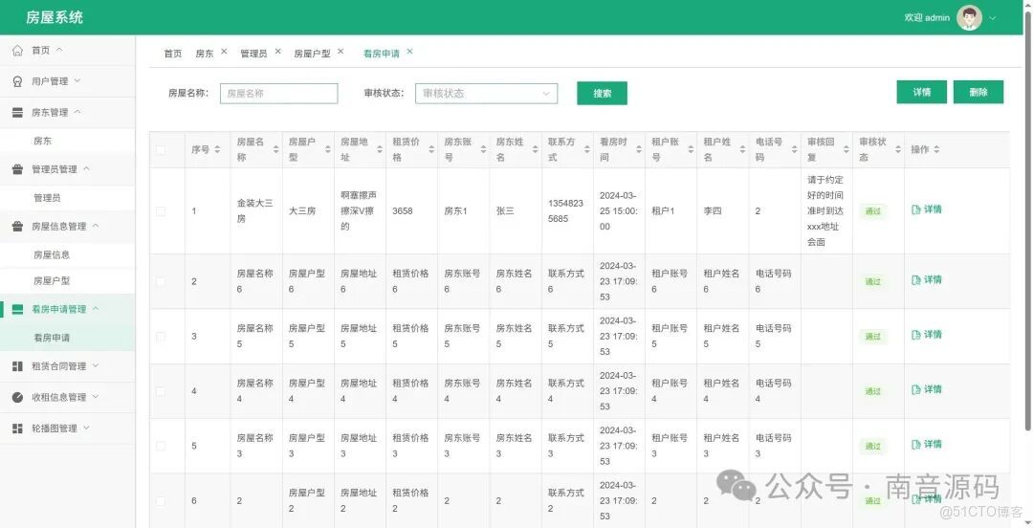Check the row with 序号 6
1033x528 pixels.
tap(161, 501)
